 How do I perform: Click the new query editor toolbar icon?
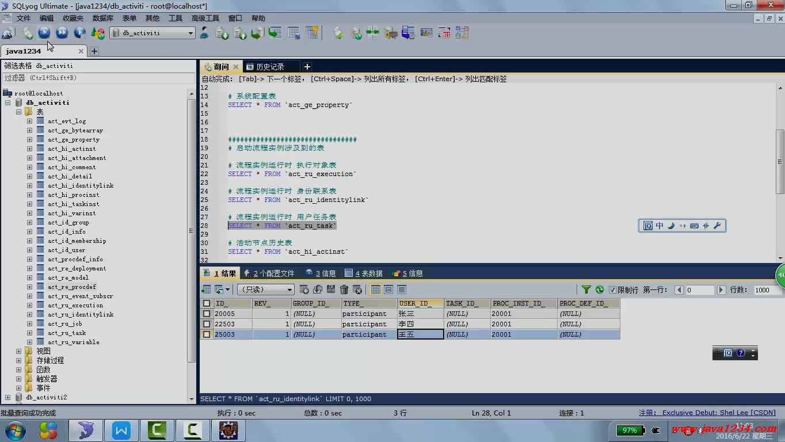pyautogui.click(x=27, y=33)
